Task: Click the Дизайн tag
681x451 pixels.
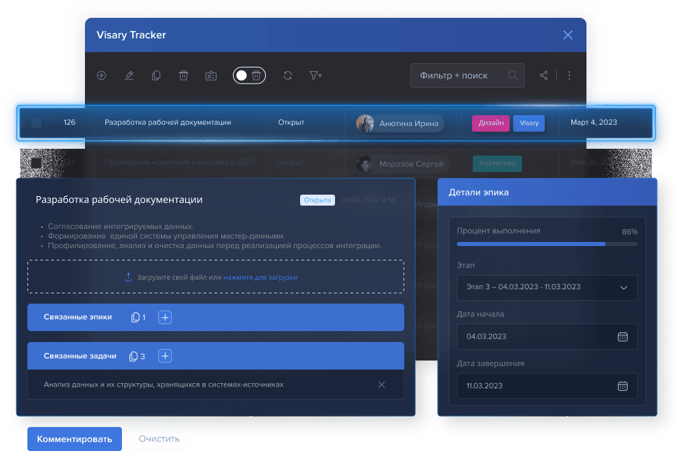Action: [x=491, y=123]
